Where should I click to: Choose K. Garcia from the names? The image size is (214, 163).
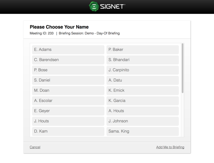(x=142, y=101)
